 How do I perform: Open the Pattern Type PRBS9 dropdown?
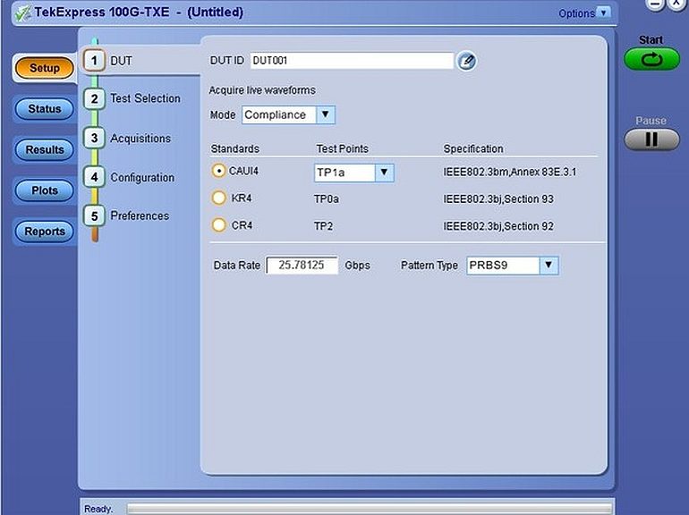click(x=549, y=266)
